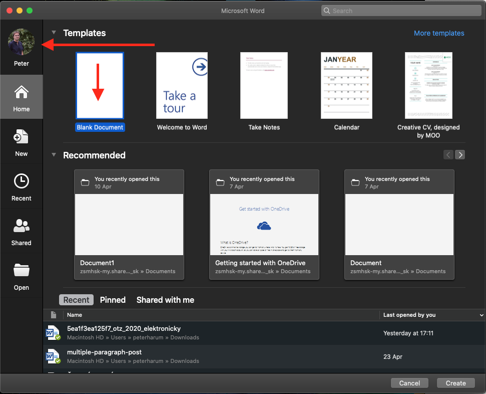Screen dimensions: 486x394
Task: Switch to the Shared with me tab
Action: tap(165, 300)
